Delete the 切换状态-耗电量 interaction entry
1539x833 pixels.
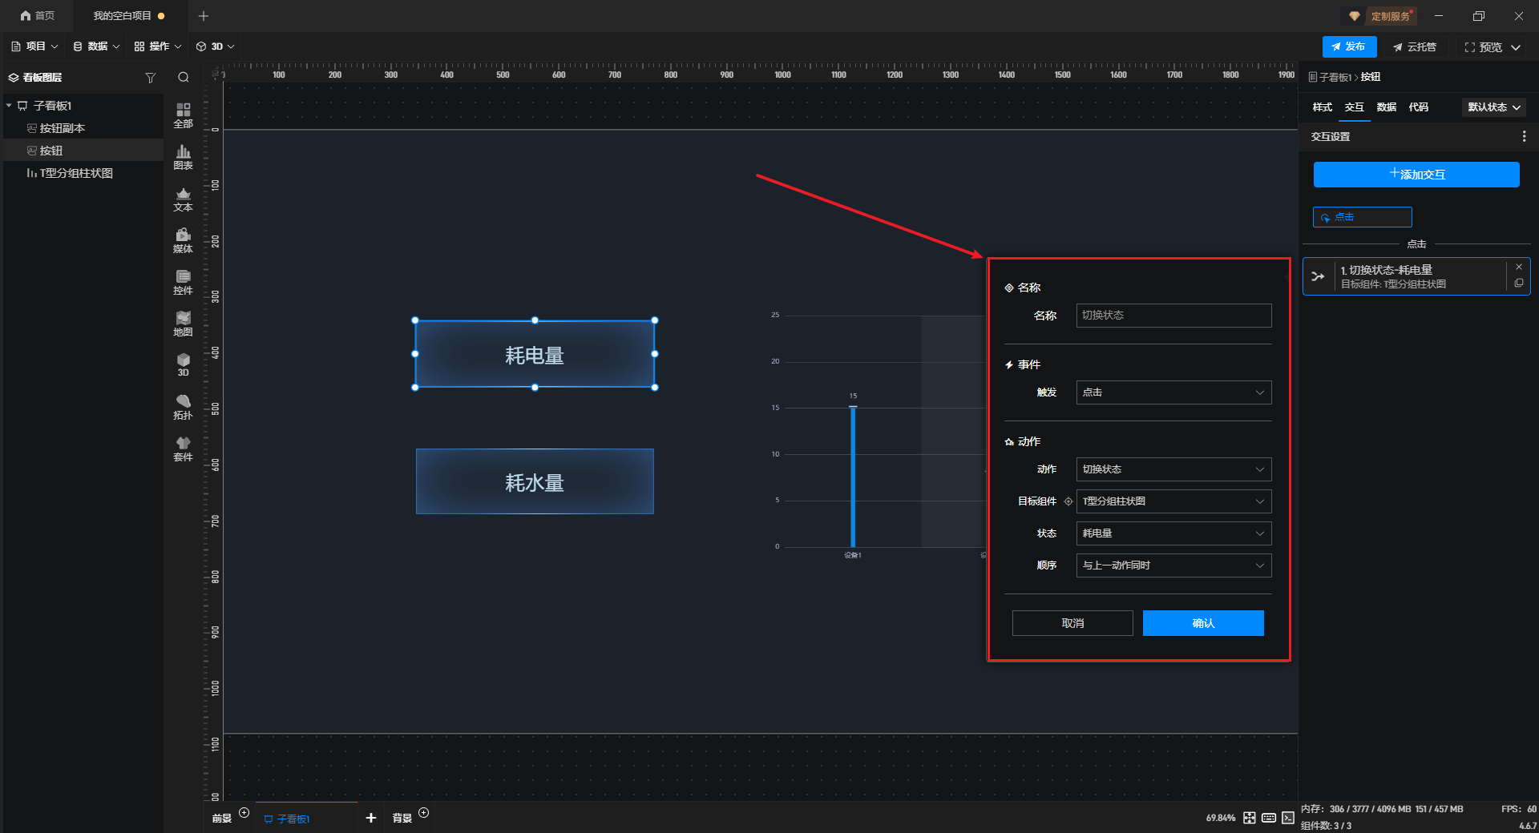point(1518,268)
